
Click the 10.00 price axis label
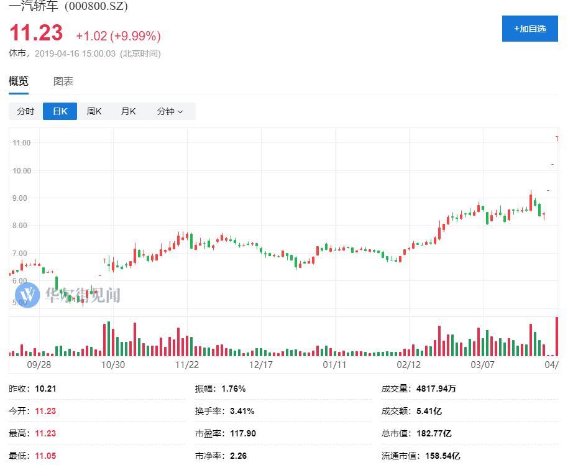[22, 170]
